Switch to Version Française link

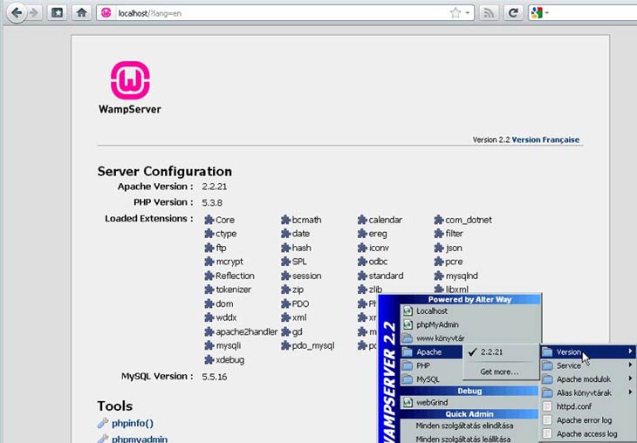(545, 140)
